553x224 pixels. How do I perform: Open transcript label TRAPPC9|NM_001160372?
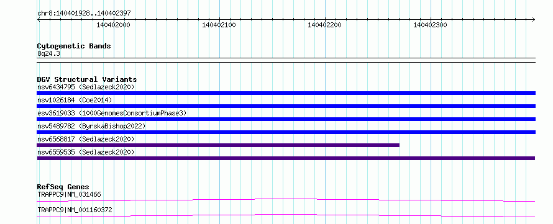point(75,210)
